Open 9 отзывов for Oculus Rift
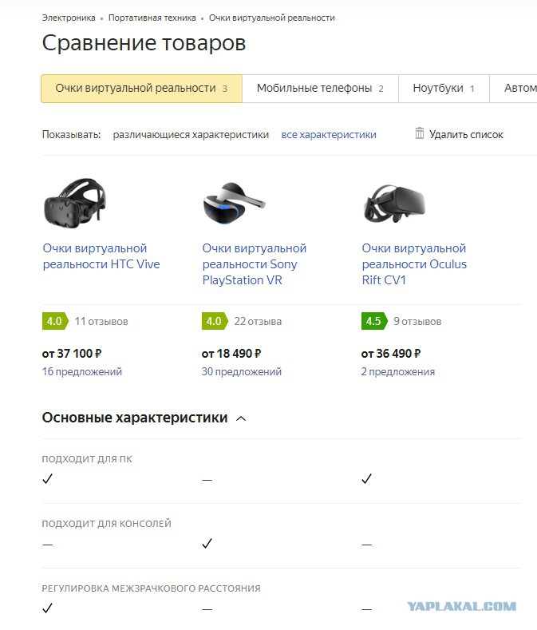537x630 pixels. point(417,322)
